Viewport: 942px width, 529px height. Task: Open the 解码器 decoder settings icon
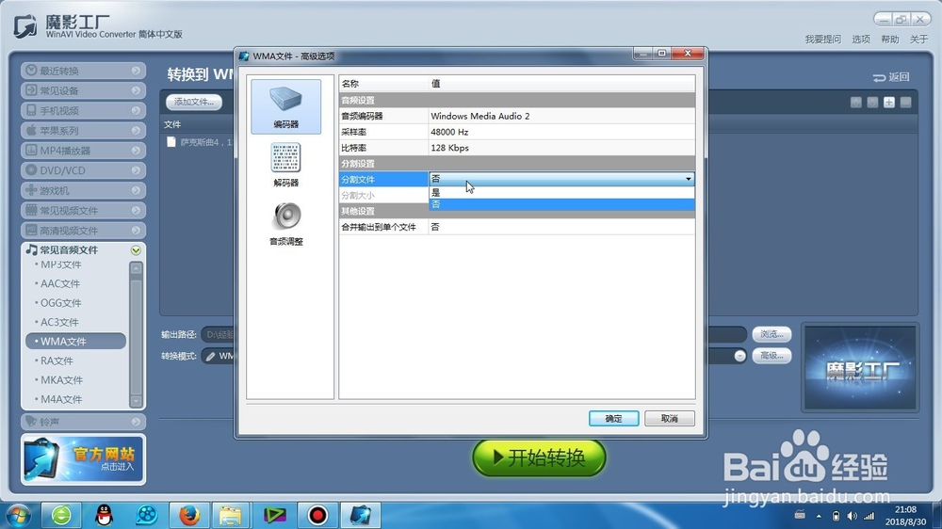[286, 165]
